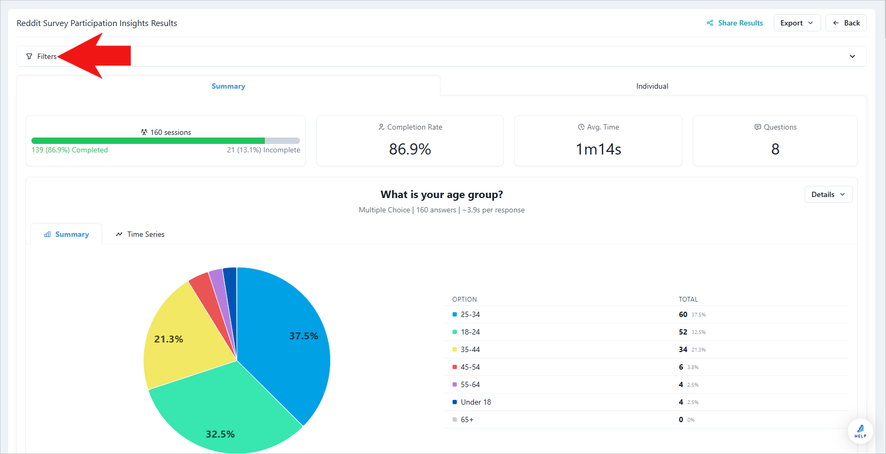Click the line graph icon beside Time Series
The image size is (886, 454).
[x=119, y=234]
